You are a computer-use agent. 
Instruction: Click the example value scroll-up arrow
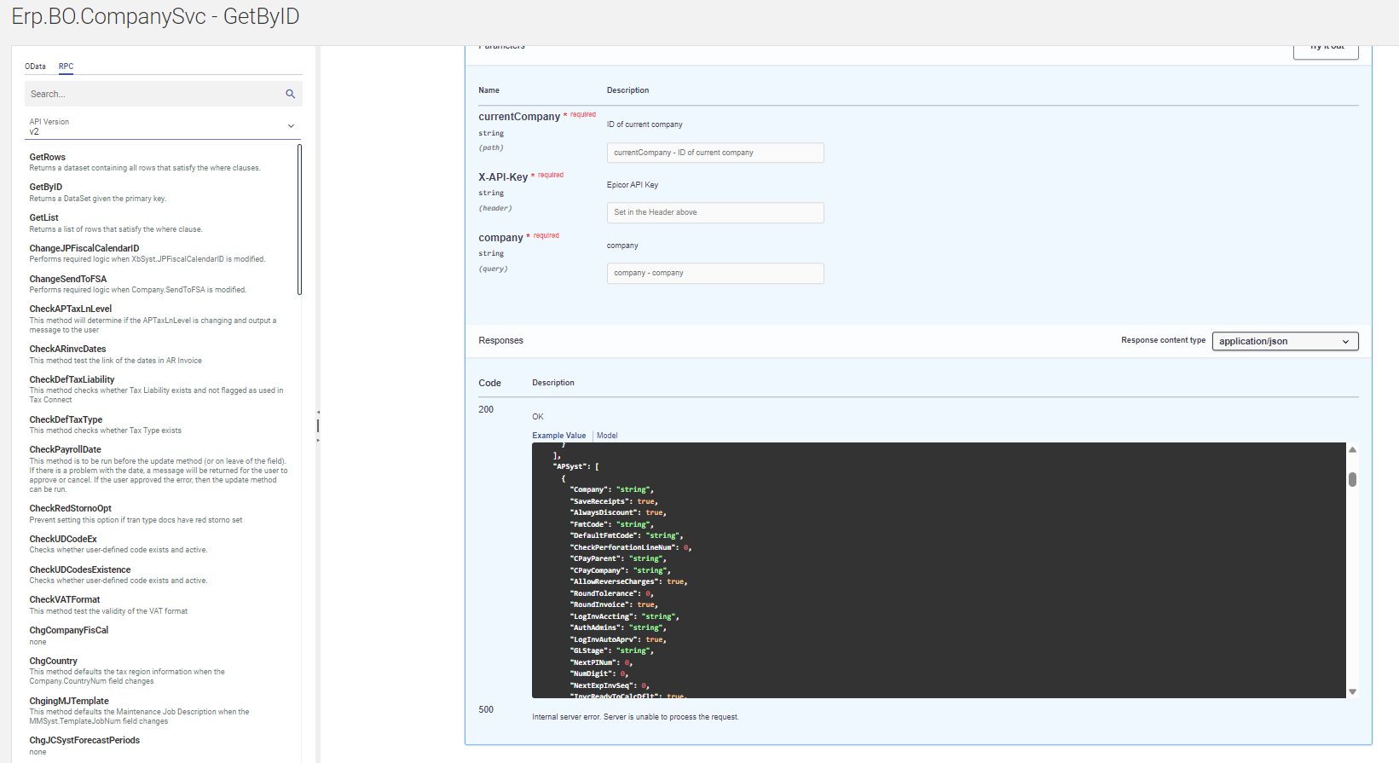(1352, 449)
